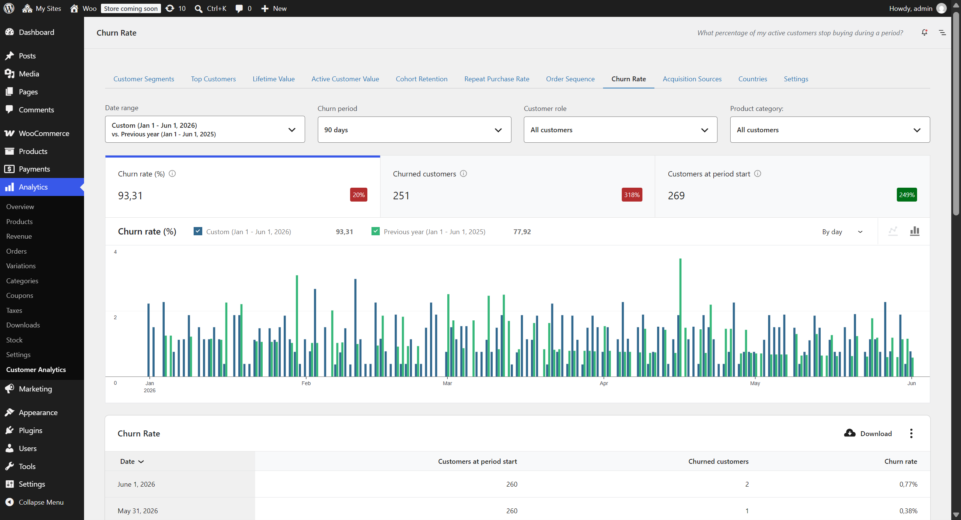Open the Lifetime Value tab
This screenshot has height=520, width=961.
click(274, 79)
